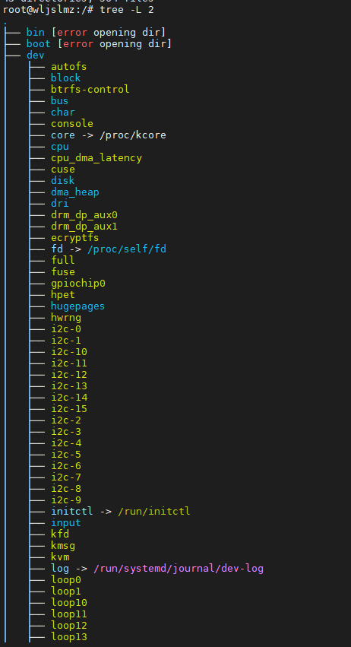The image size is (351, 647).
Task: Select the /proc/kcore symlink target
Action: click(133, 135)
